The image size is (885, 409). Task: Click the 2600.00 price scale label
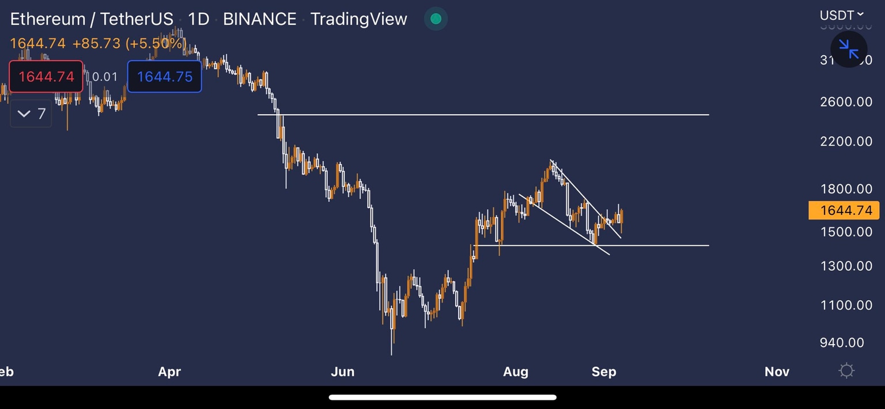[x=846, y=101]
